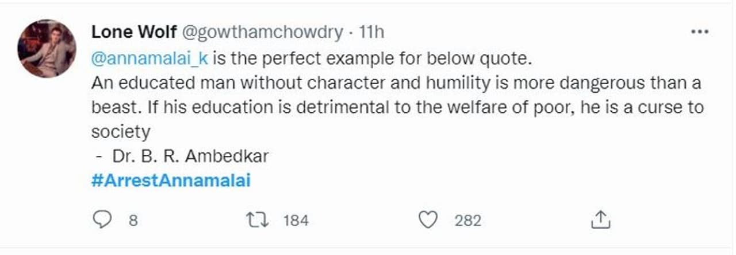The image size is (736, 255).
Task: Open the three-dot more options menu
Action: 700,33
